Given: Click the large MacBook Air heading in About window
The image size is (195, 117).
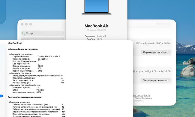Looking at the screenshot, I should 96,26.
